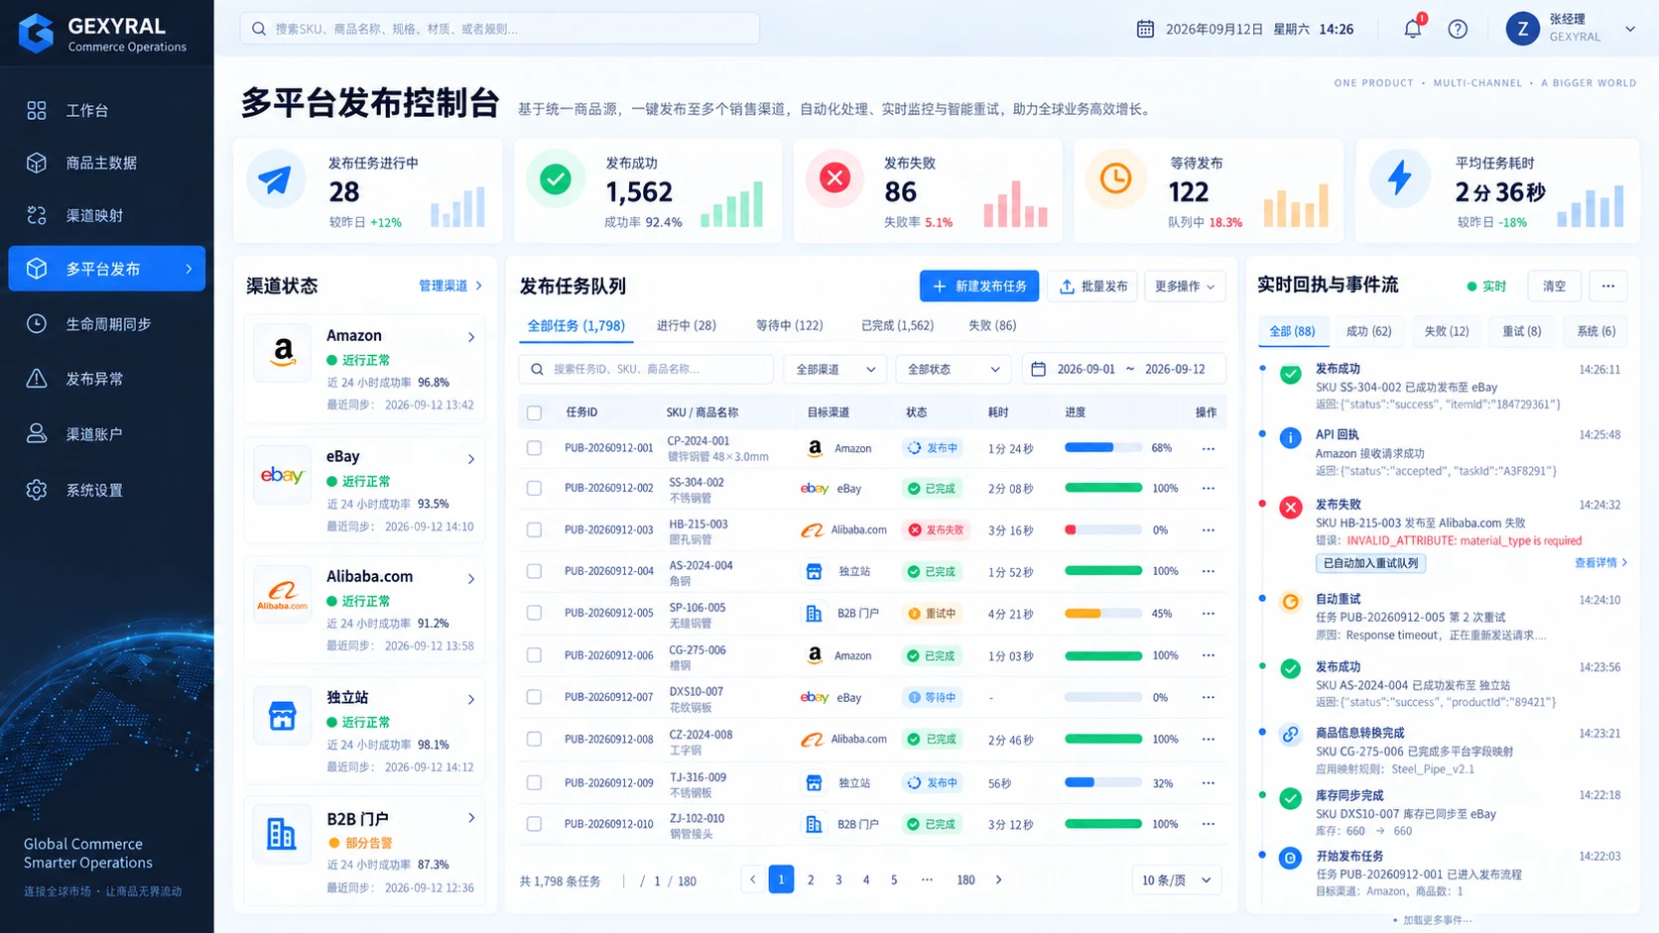Click the 搜索任务ID search field
Screen dimensions: 1659x933
tap(646, 369)
